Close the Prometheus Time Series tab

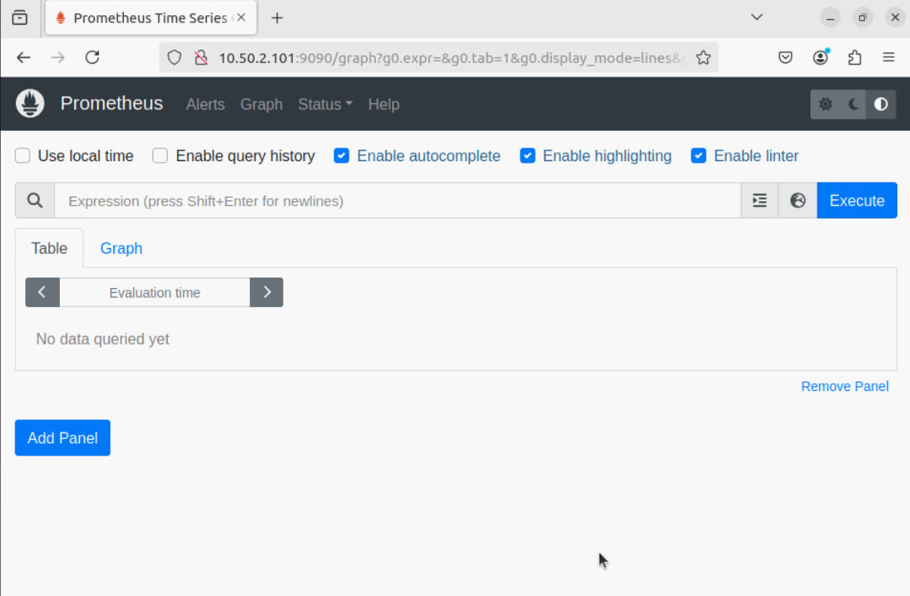point(241,18)
